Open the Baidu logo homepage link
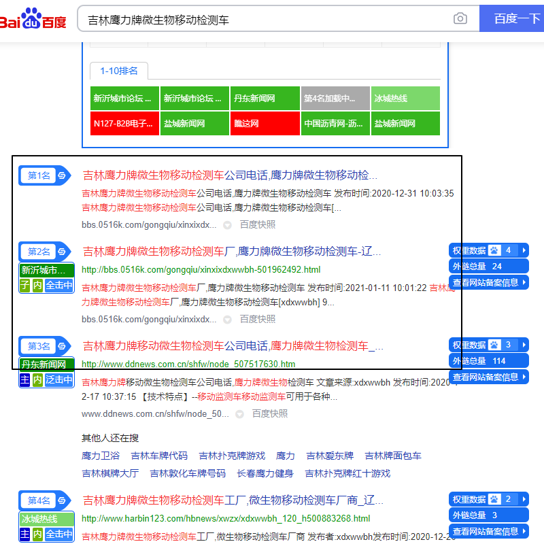The image size is (544, 544). click(x=33, y=18)
